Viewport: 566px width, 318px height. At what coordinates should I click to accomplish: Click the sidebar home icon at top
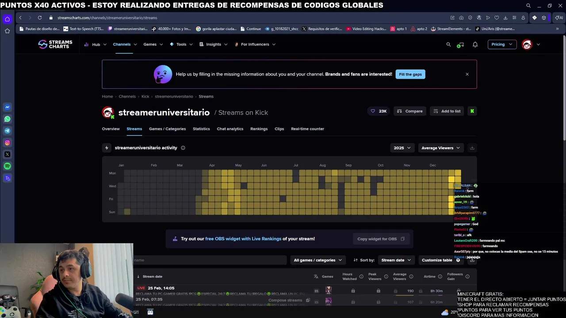[7, 19]
